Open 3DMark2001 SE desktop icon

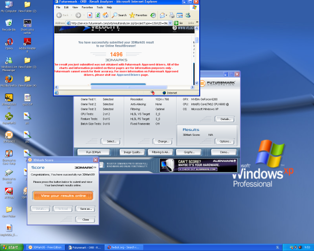9,101
